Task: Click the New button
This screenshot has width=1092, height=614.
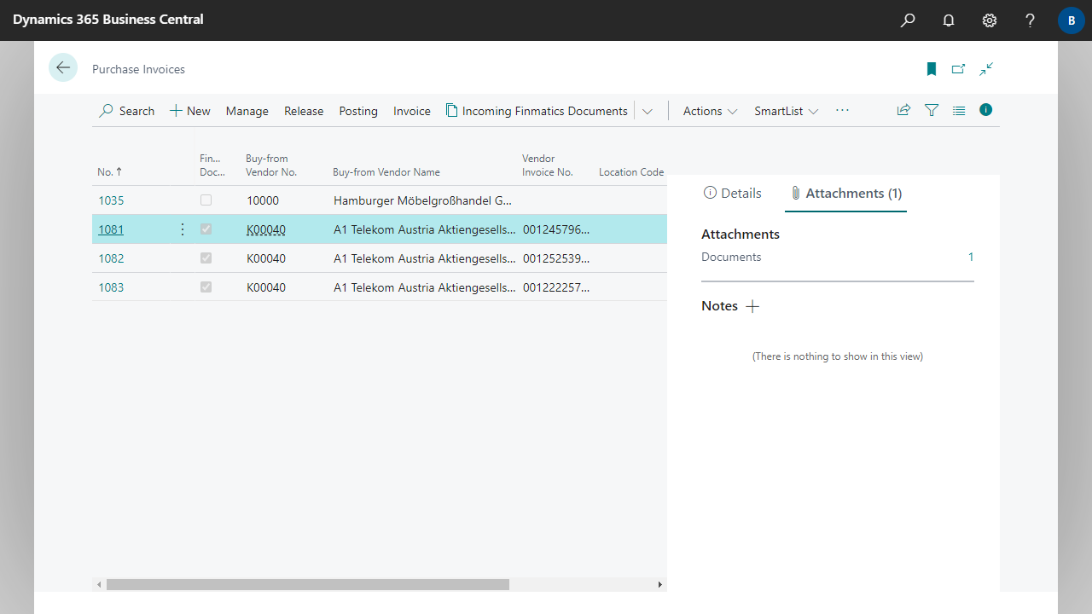Action: (x=190, y=111)
